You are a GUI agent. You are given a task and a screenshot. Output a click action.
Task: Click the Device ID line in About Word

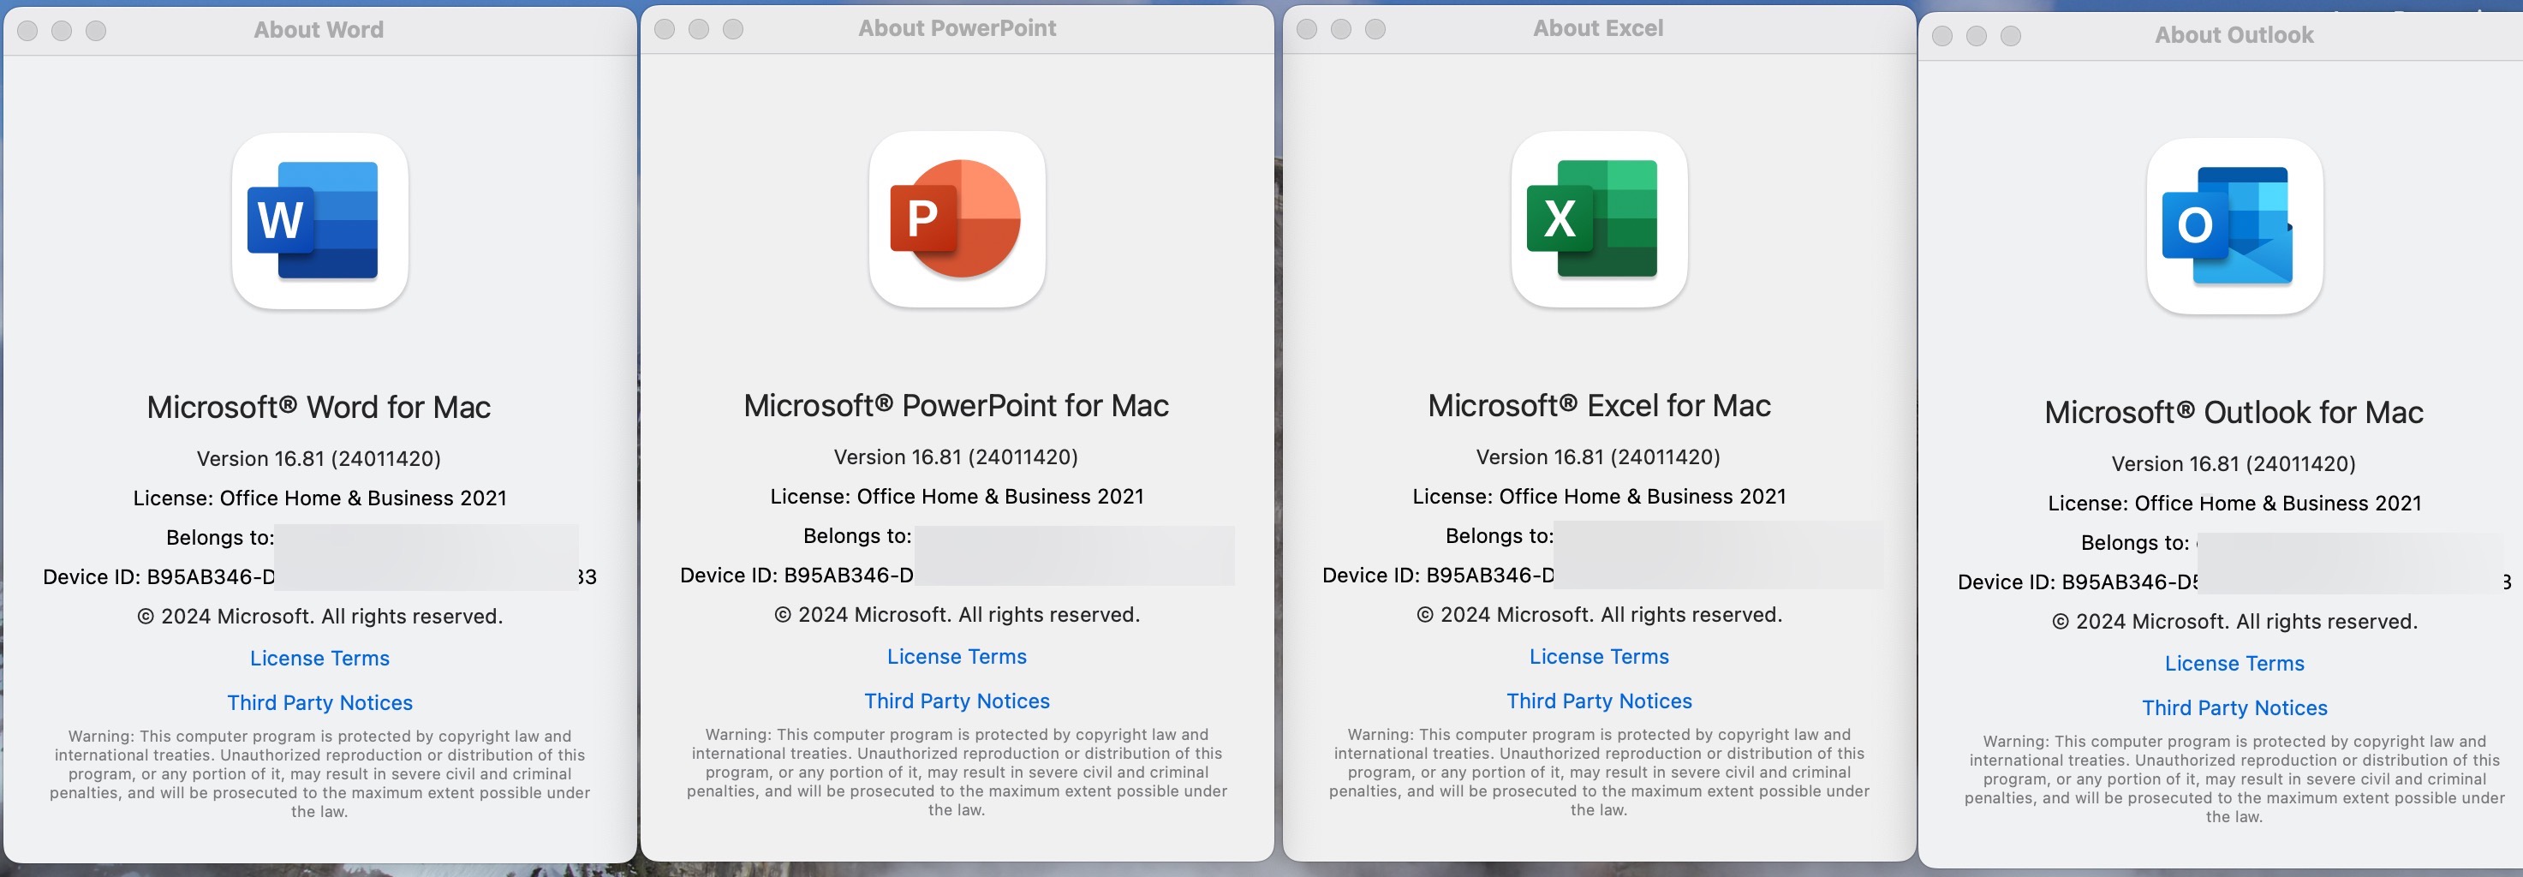click(319, 576)
